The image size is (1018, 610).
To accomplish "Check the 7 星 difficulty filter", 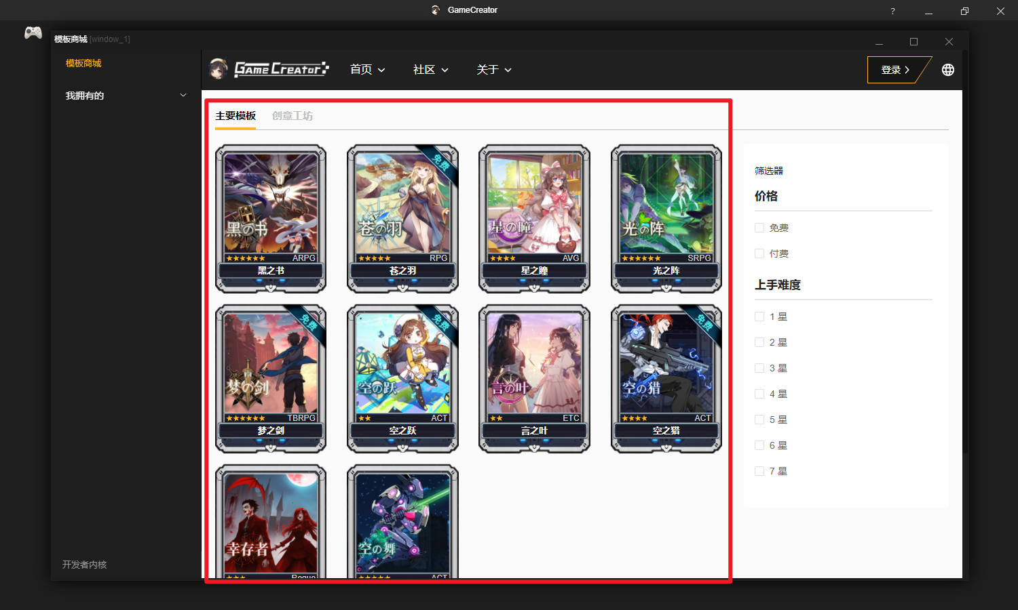I will point(759,471).
